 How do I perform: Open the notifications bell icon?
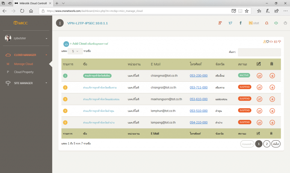tap(266, 23)
